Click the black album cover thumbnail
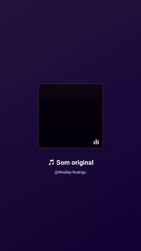 coord(70,116)
